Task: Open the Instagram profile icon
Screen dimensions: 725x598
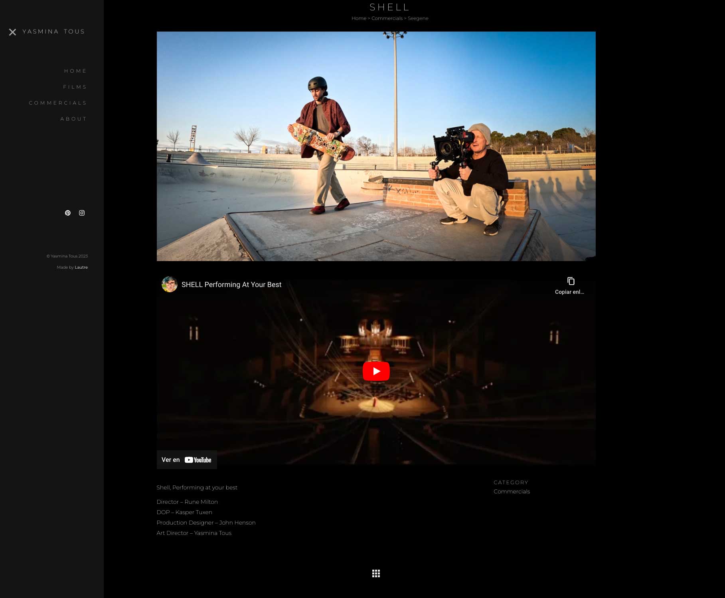Action: 82,213
